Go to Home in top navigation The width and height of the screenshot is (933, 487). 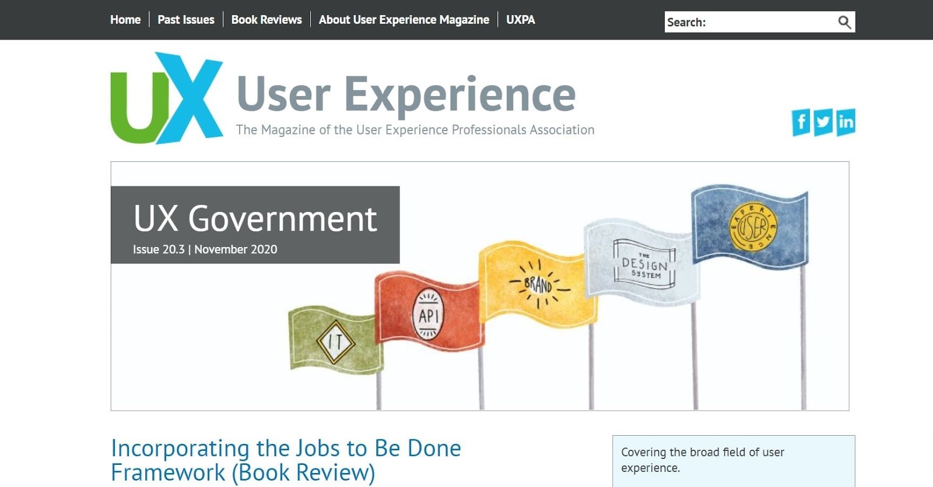click(x=125, y=20)
